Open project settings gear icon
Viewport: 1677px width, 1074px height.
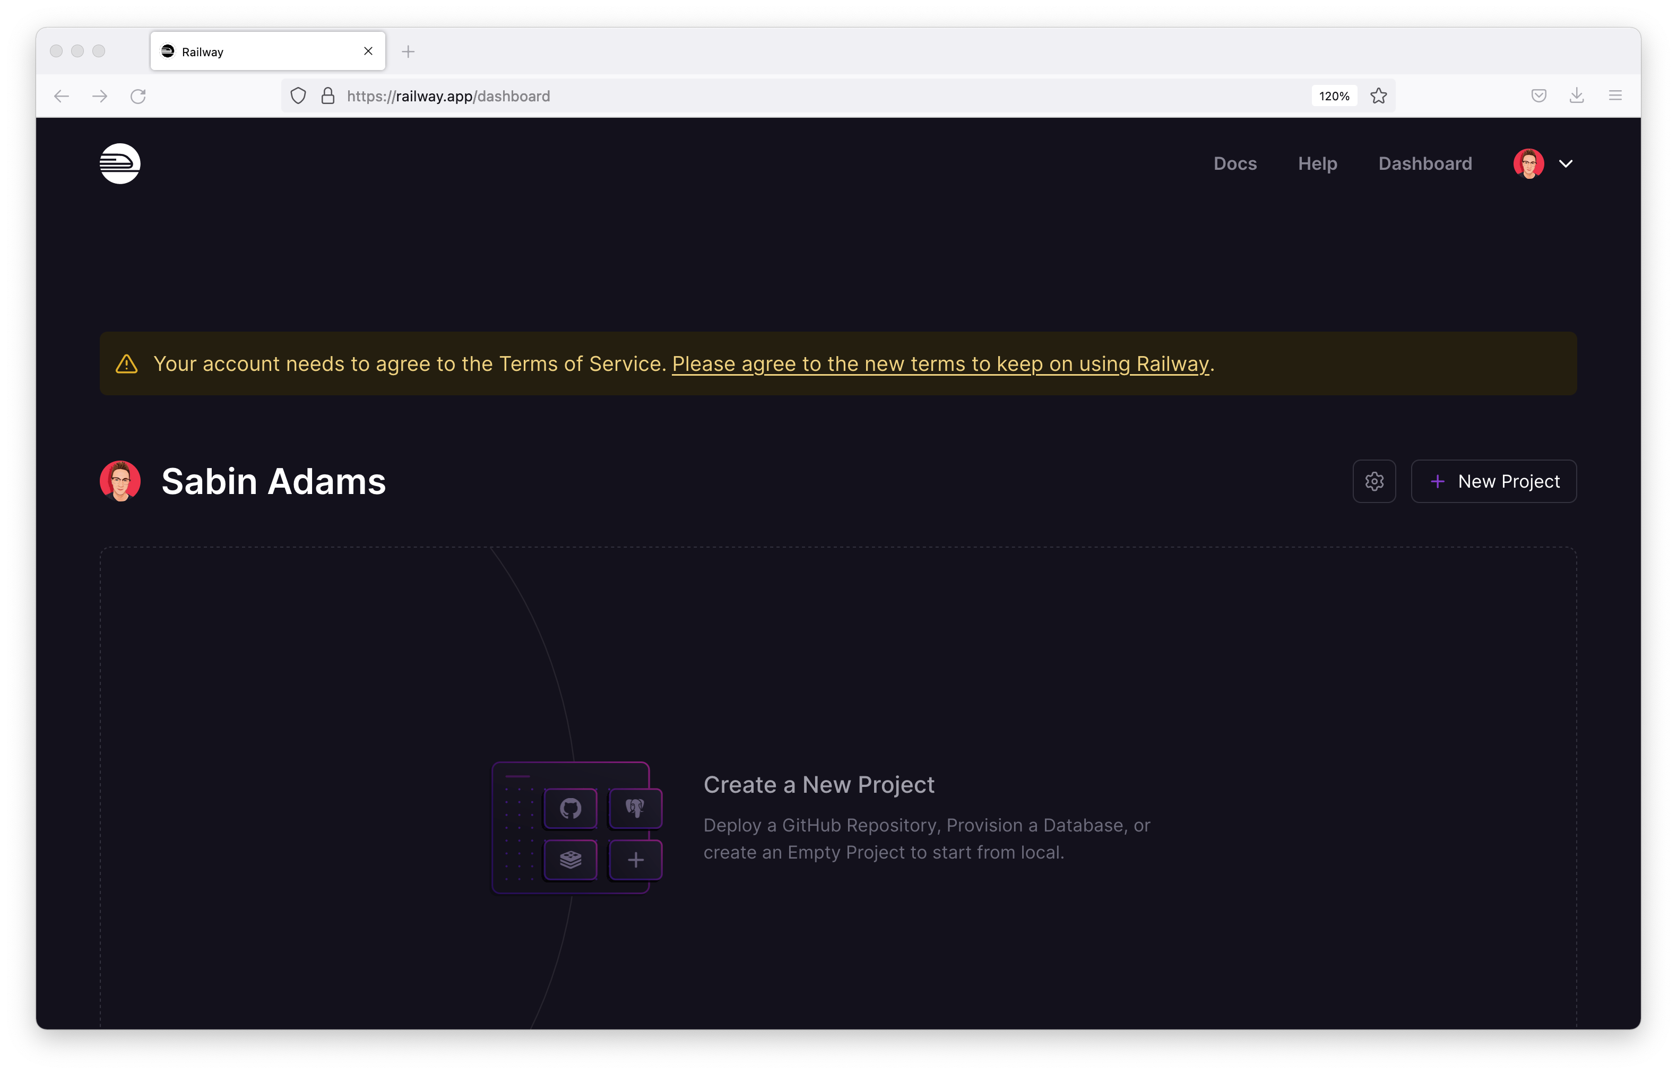[x=1373, y=481]
